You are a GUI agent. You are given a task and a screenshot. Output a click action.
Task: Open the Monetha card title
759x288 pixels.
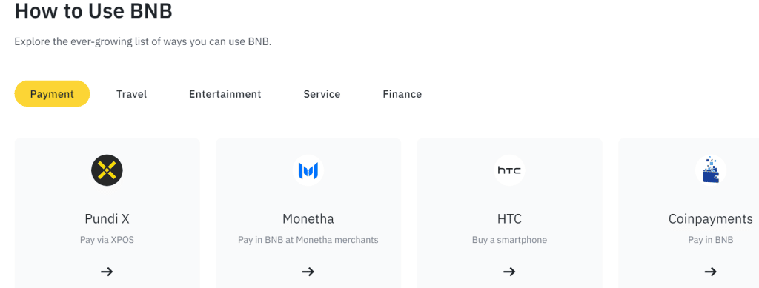(x=308, y=219)
